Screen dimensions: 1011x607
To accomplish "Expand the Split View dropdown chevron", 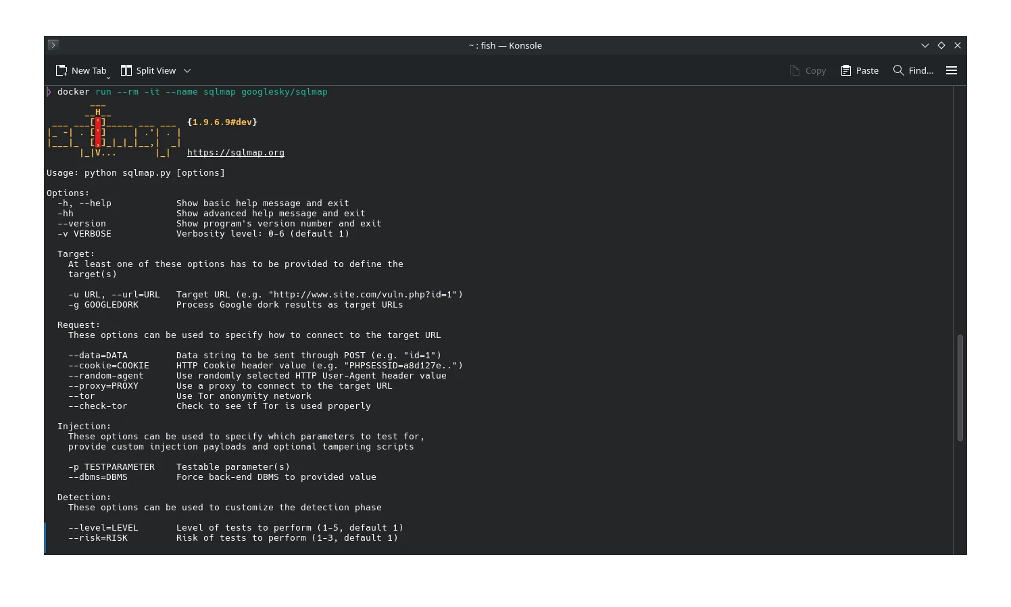I will 187,70.
